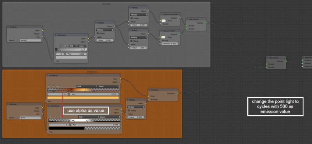This screenshot has height=144, width=312.
Task: Select the Flames frame title
Action: click(x=92, y=71)
